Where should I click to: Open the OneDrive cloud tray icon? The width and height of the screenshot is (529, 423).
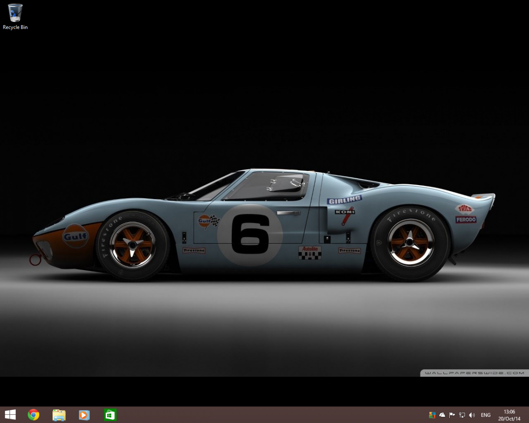pos(442,415)
